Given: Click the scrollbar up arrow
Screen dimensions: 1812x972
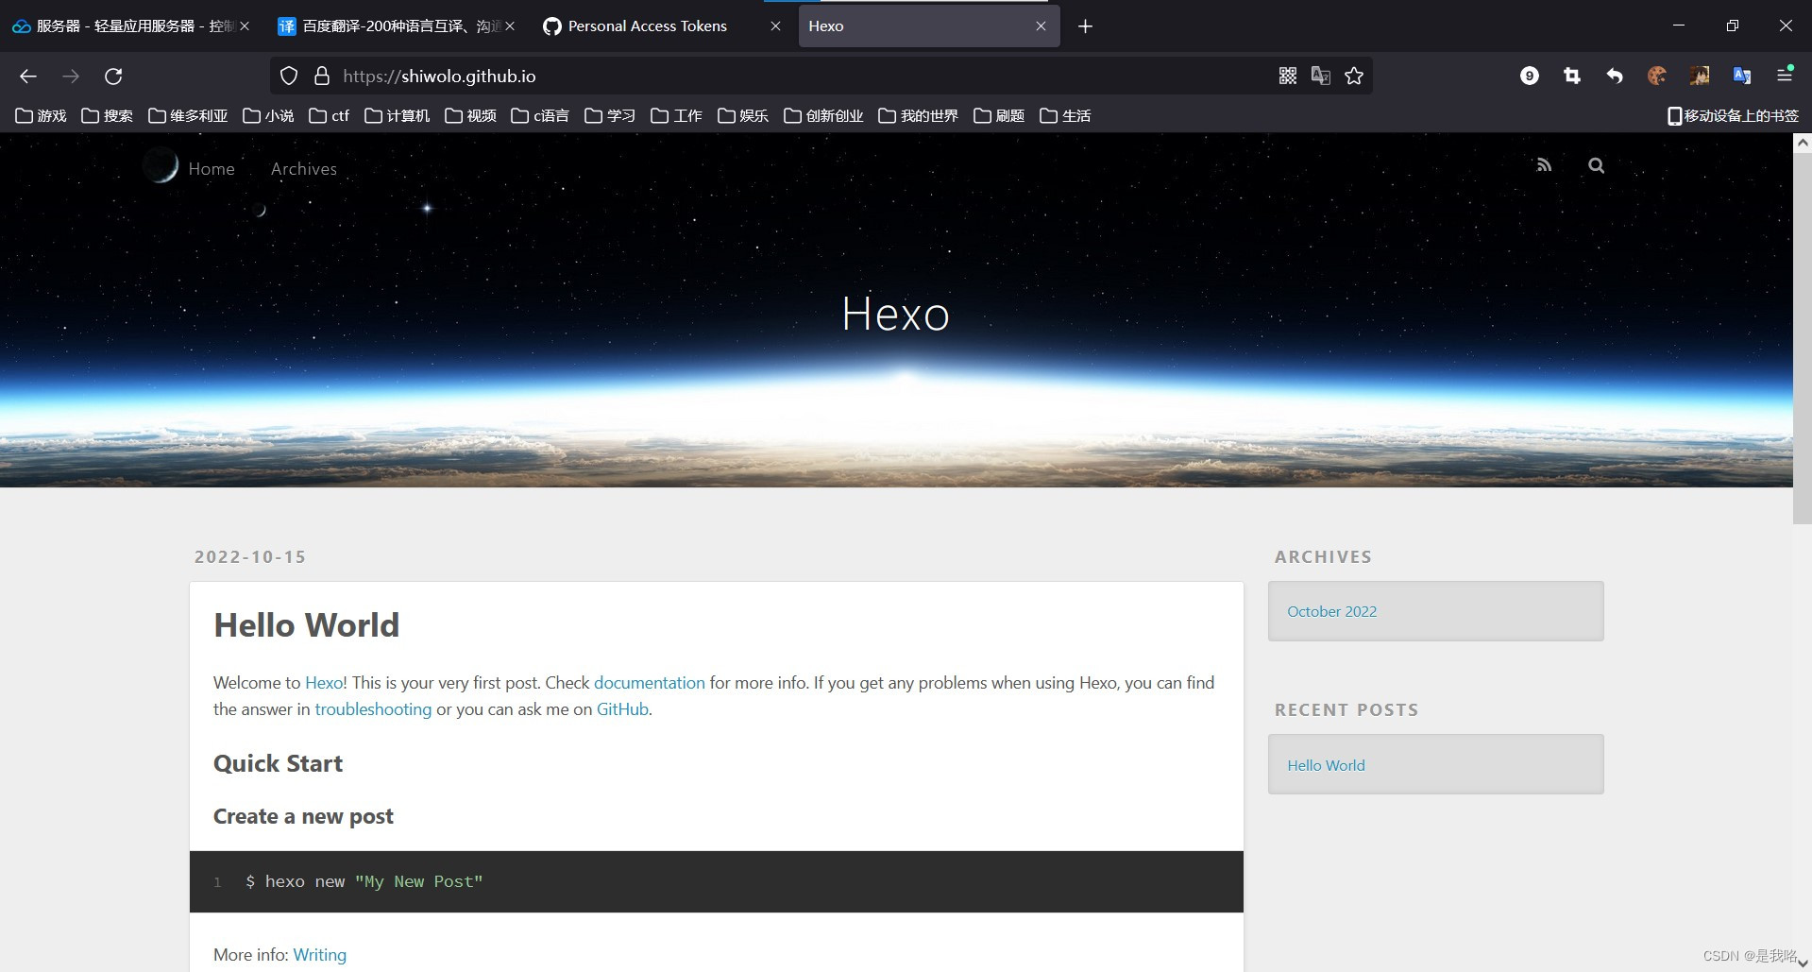Looking at the screenshot, I should [x=1802, y=144].
